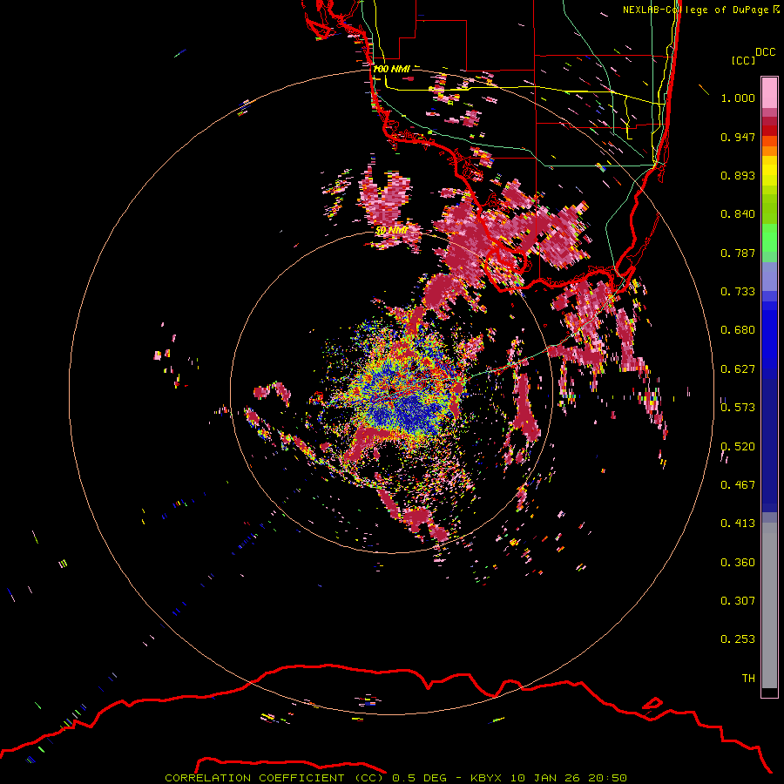Viewport: 784px width, 784px height.
Task: Click the 0.680 legend value
Action: [x=738, y=330]
